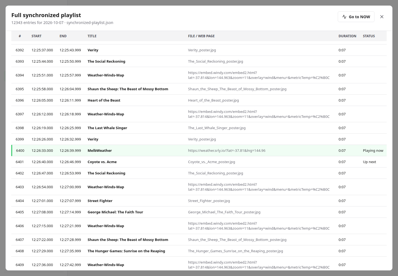Viewport: 398px width, 276px height.
Task: Click the Heart of the Beast title
Action: [x=104, y=100]
